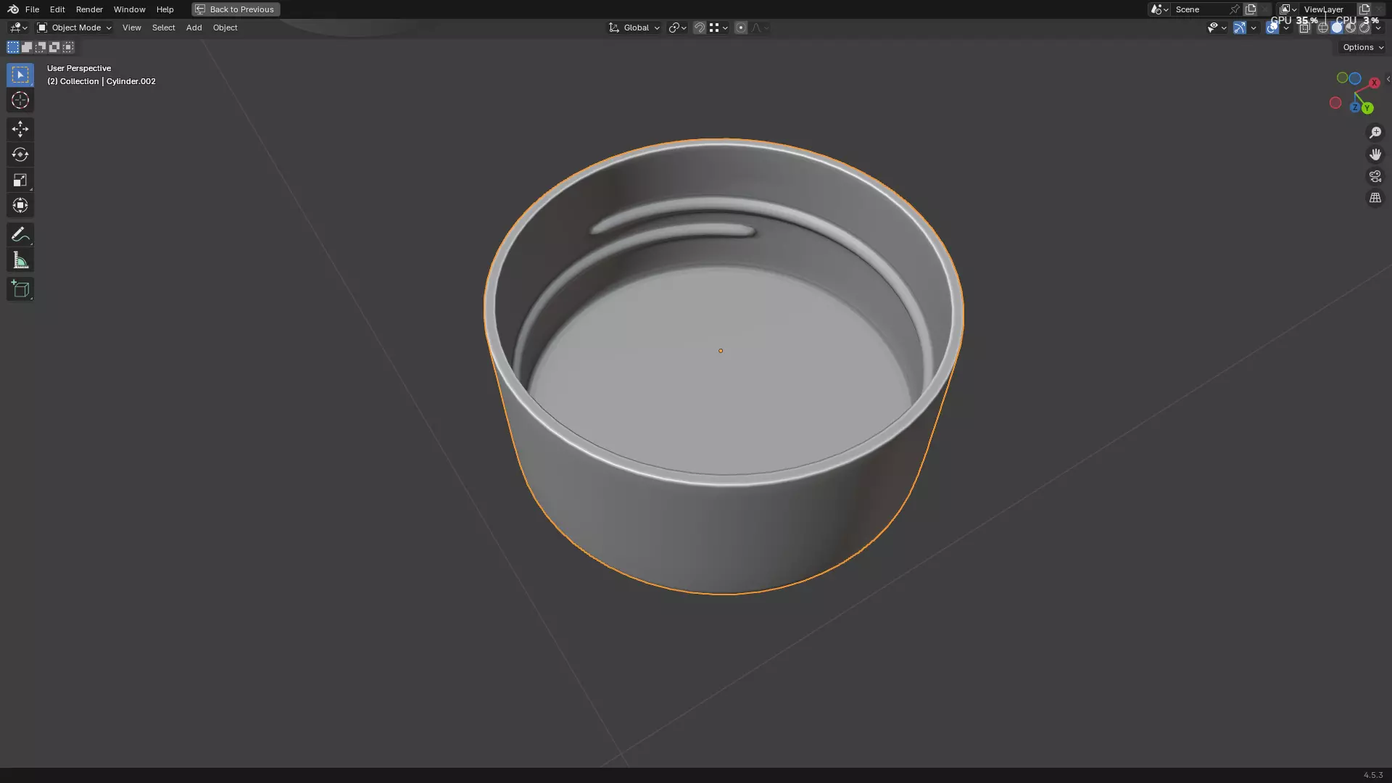Activate the Rotate tool
This screenshot has width=1392, height=783.
(x=20, y=154)
